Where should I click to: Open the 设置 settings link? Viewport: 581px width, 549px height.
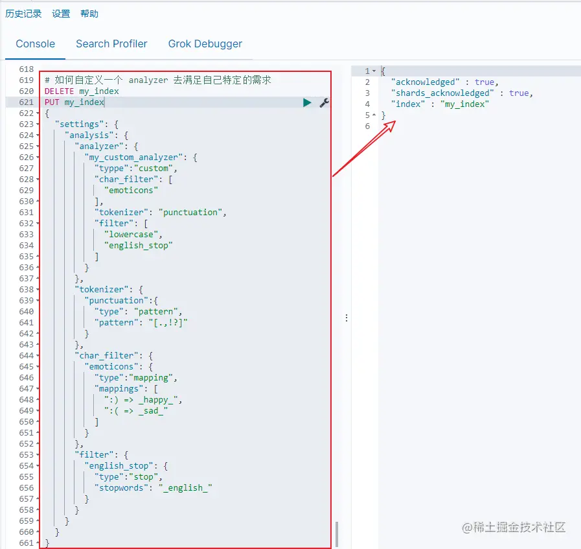click(x=61, y=14)
